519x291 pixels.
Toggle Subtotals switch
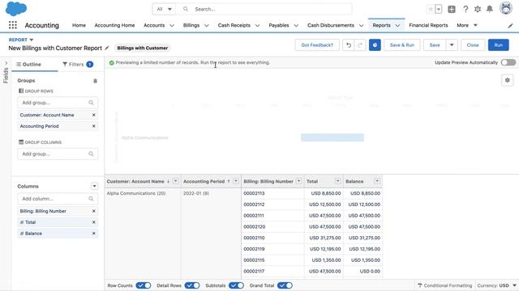[236, 285]
